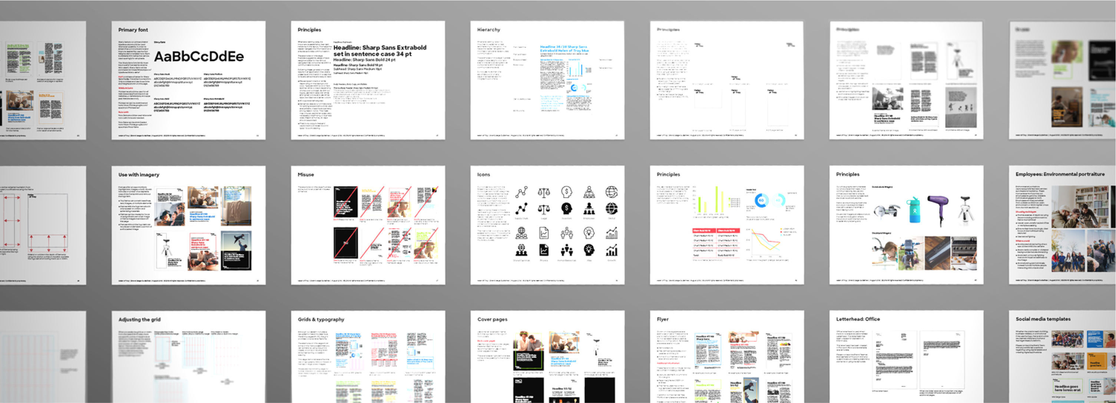Open the Social media templates page
This screenshot has height=403, width=1116.
click(x=1062, y=357)
